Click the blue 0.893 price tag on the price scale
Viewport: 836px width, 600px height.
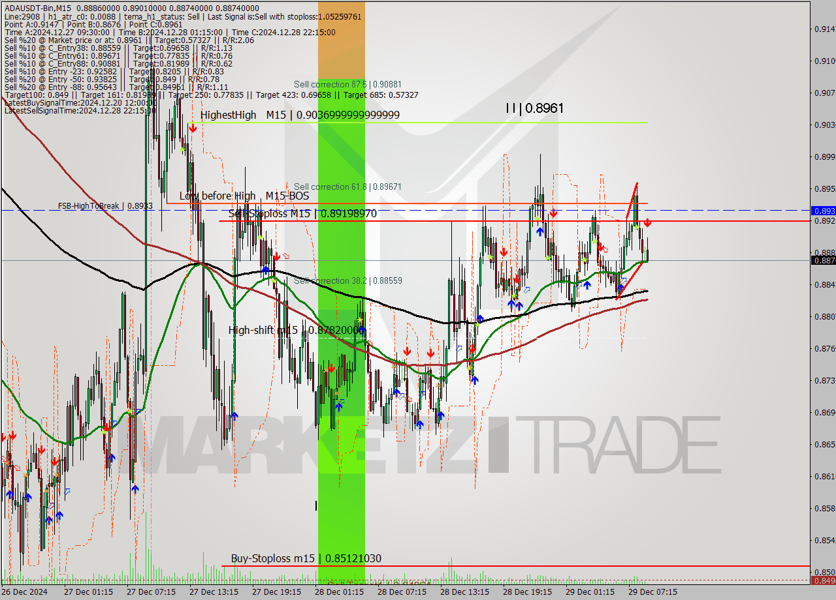[x=823, y=211]
